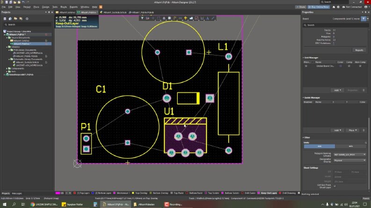Switch units to mils

click(x=351, y=146)
